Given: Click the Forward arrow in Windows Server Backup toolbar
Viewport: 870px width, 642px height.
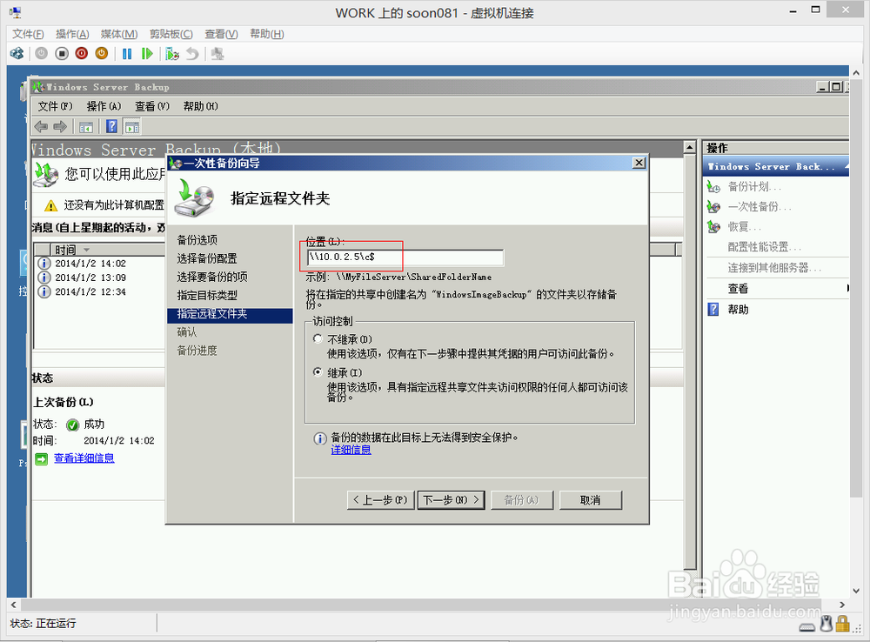Looking at the screenshot, I should point(60,126).
